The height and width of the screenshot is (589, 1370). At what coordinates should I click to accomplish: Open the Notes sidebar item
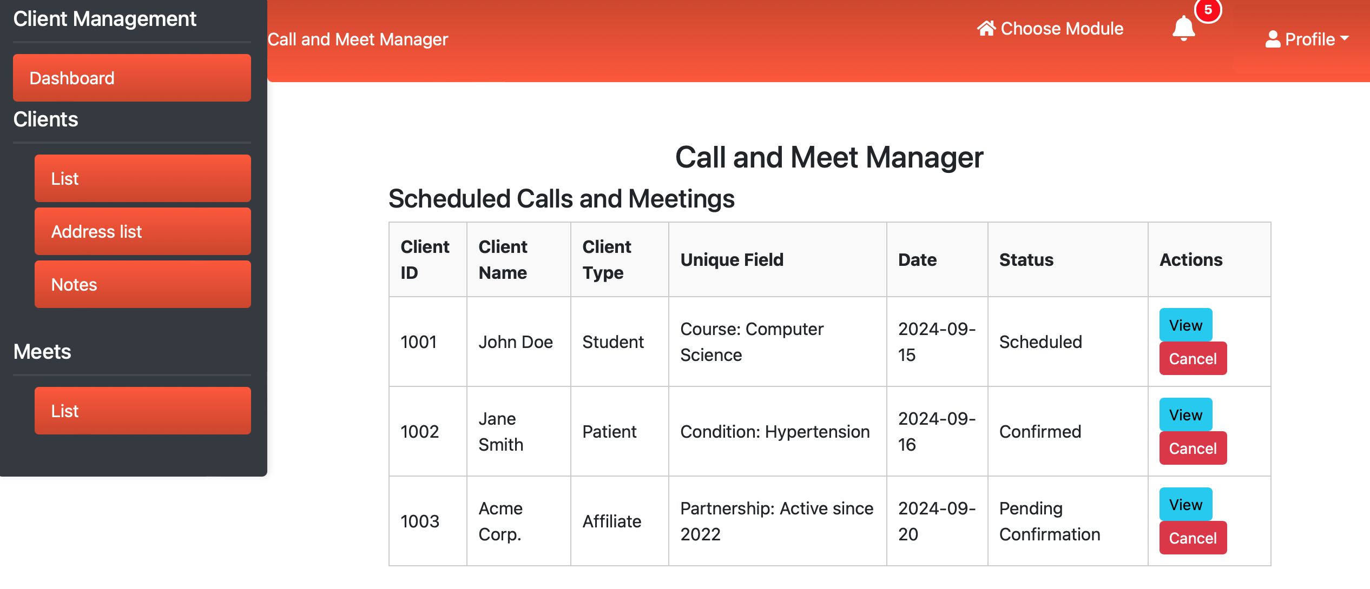coord(142,284)
